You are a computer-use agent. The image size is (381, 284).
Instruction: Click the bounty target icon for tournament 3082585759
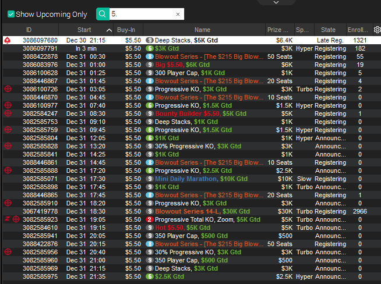click(x=8, y=130)
